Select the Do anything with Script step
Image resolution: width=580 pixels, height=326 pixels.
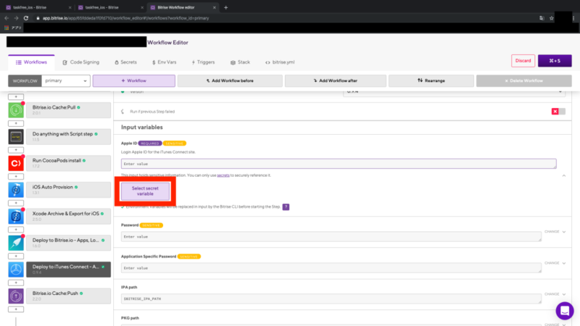click(x=68, y=136)
